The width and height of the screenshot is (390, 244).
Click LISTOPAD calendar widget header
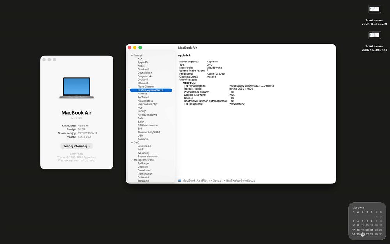358,208
